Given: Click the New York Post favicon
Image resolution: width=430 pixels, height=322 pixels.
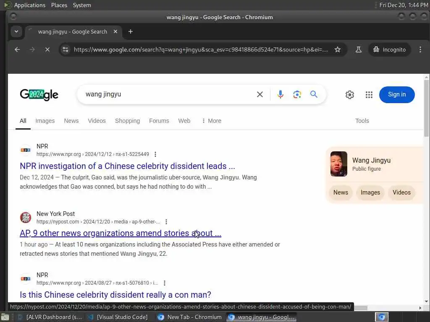Looking at the screenshot, I should 26,218.
